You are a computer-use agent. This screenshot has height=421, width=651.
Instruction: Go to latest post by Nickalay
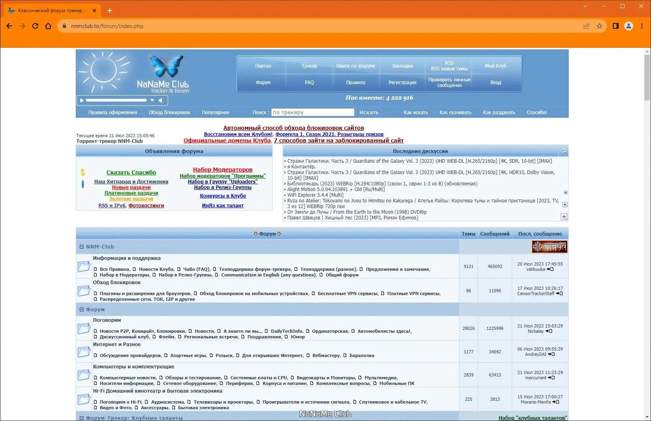[549, 331]
